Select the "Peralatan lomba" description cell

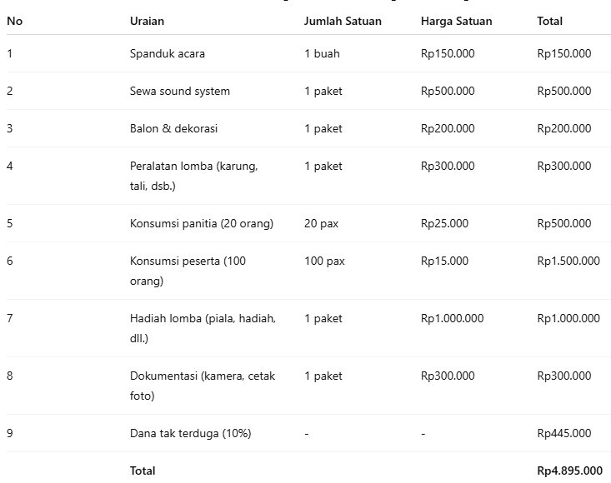pyautogui.click(x=193, y=176)
